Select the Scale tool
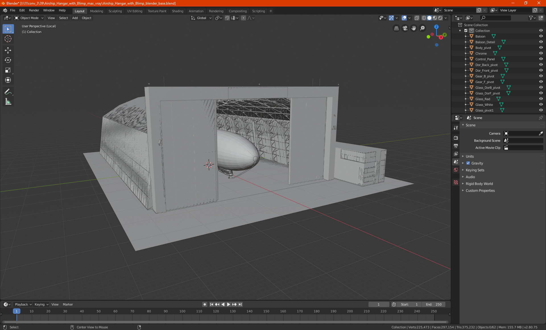This screenshot has height=330, width=546. (8, 70)
